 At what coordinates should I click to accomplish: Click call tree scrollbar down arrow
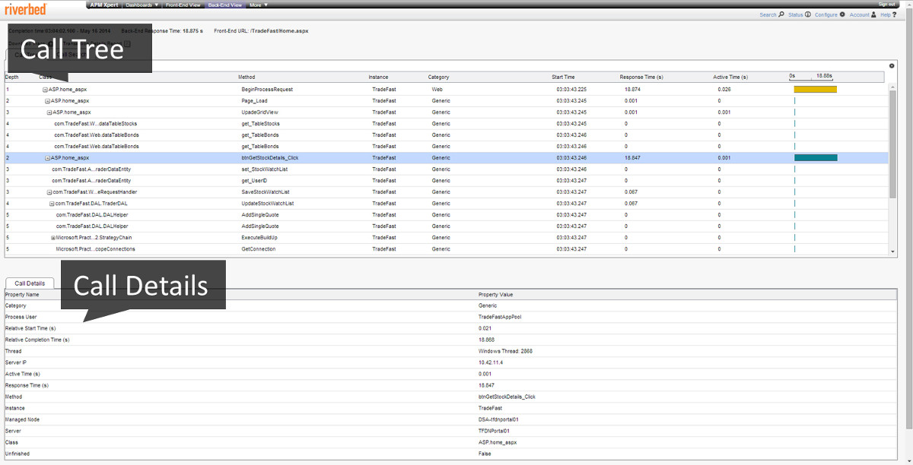[892, 251]
